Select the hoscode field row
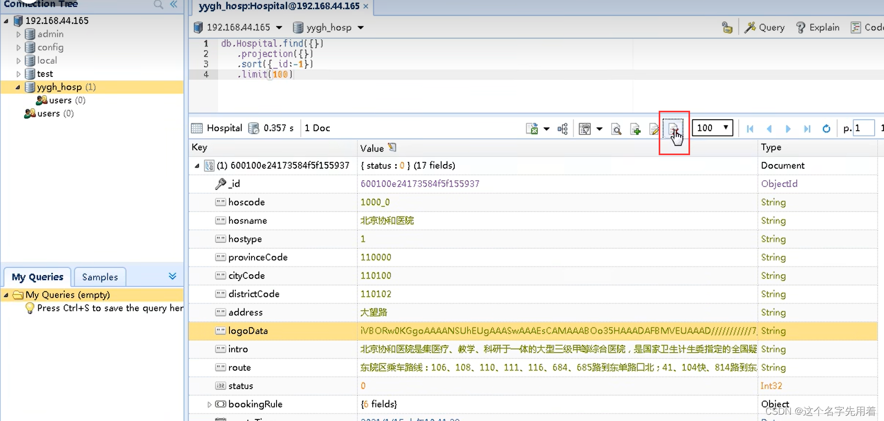The width and height of the screenshot is (884, 421). 533,202
